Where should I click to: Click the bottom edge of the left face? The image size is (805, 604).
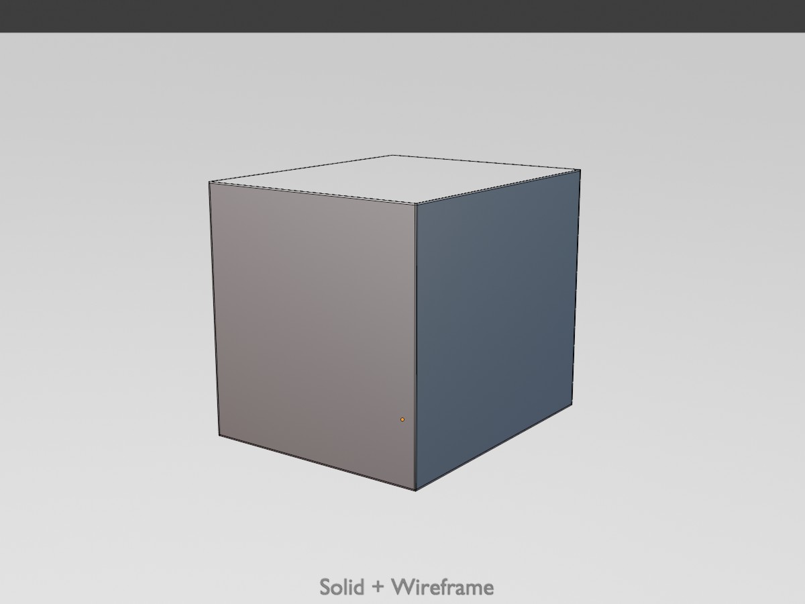[317, 463]
